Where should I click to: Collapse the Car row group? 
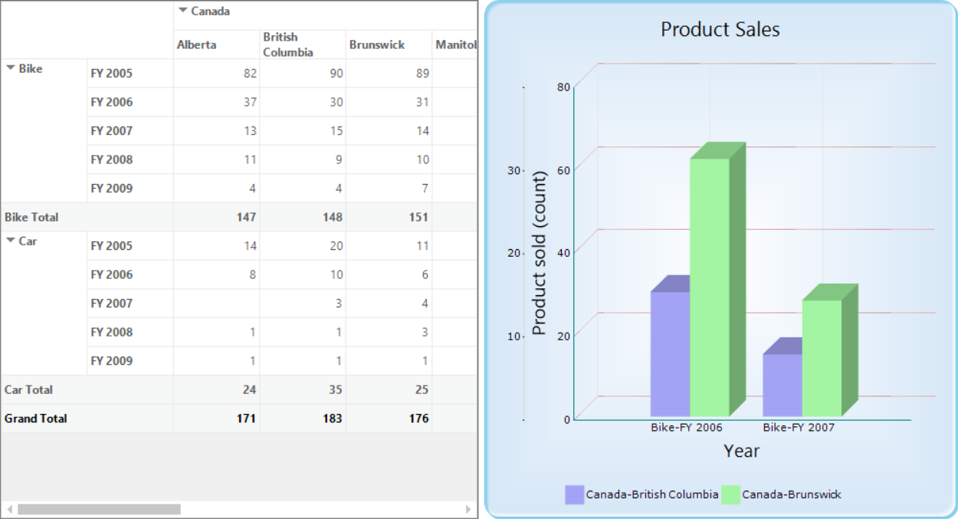[11, 241]
